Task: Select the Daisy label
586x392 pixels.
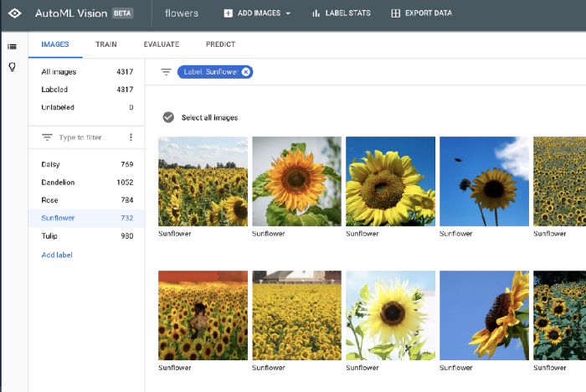Action: [87, 164]
